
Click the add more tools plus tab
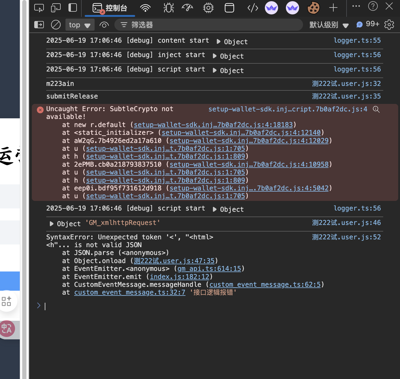(x=333, y=8)
